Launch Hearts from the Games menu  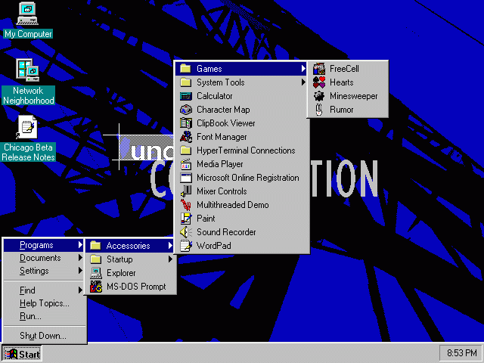348,82
